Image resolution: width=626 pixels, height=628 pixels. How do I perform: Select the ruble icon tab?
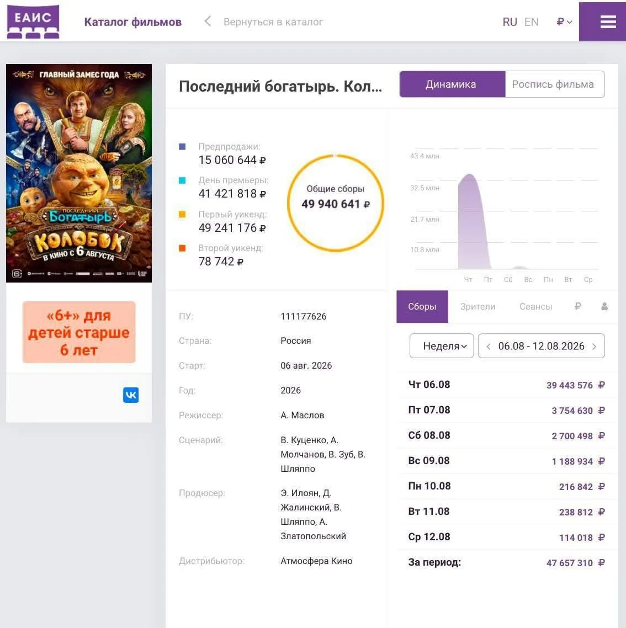point(577,306)
